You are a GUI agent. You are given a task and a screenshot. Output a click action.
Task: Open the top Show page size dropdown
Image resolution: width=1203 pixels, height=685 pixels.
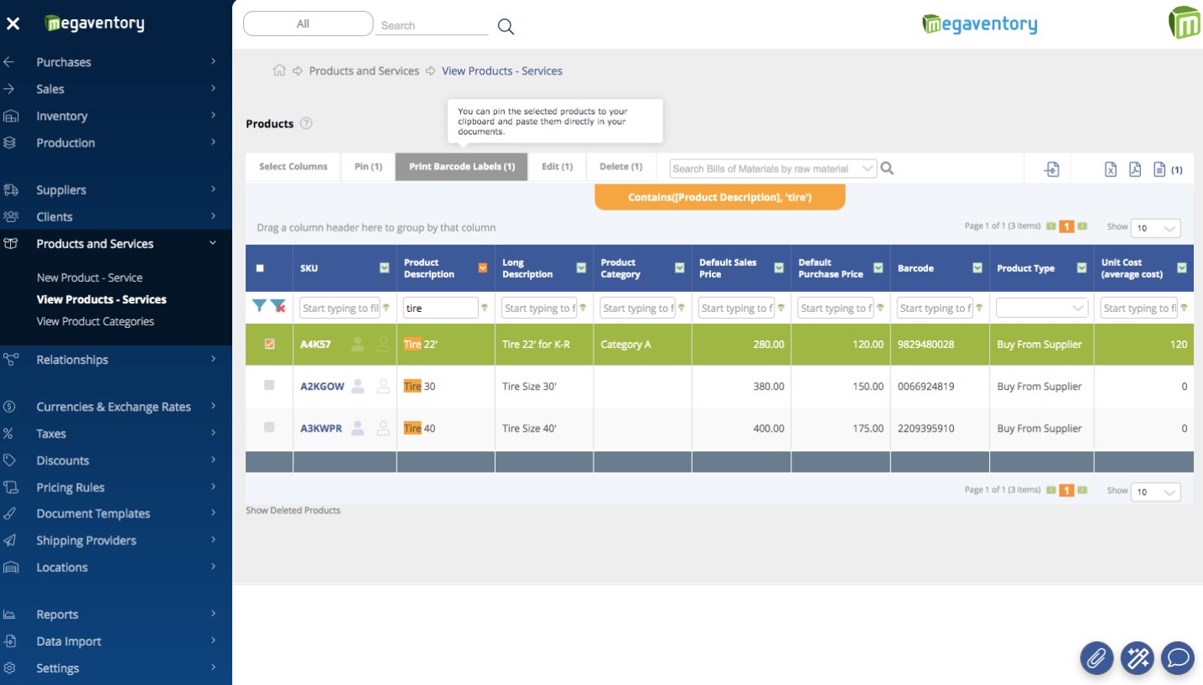pyautogui.click(x=1155, y=228)
